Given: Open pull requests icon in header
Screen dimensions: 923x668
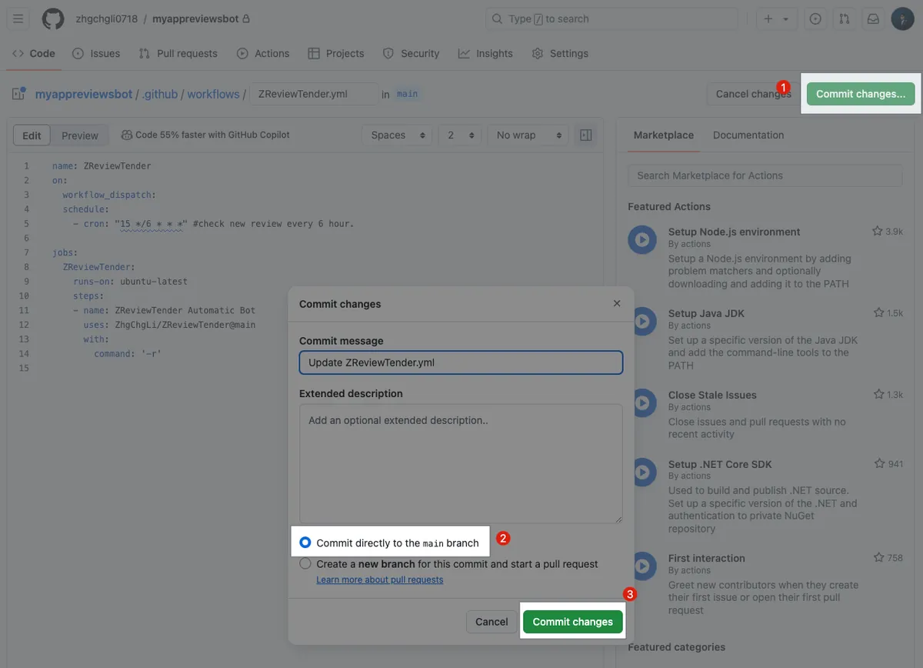Looking at the screenshot, I should [845, 18].
